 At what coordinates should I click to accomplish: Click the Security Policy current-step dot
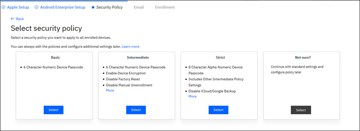coord(93,7)
